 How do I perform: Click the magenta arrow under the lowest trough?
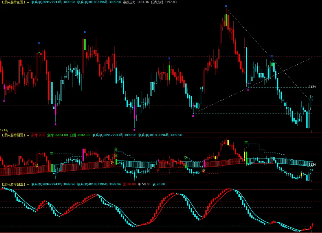click(x=134, y=130)
